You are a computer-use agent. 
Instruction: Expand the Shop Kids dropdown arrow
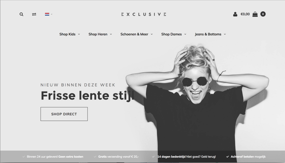point(79,34)
